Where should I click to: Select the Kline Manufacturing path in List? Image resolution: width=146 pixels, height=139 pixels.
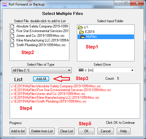[x=55, y=98]
